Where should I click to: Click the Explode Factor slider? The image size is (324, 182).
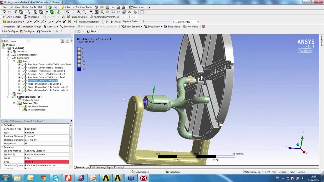pyautogui.click(x=156, y=22)
